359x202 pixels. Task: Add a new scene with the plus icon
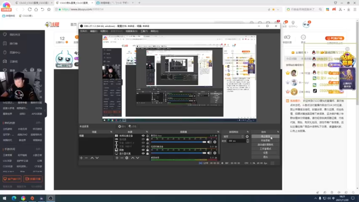(x=81, y=158)
